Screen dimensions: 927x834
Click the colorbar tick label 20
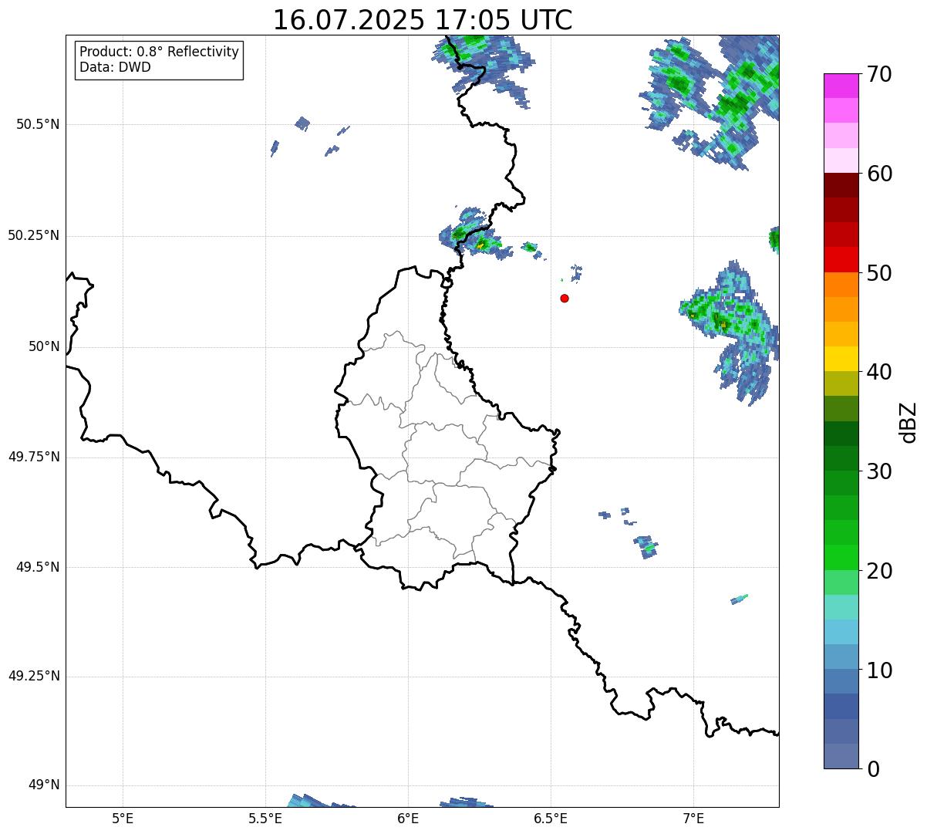[x=879, y=571]
